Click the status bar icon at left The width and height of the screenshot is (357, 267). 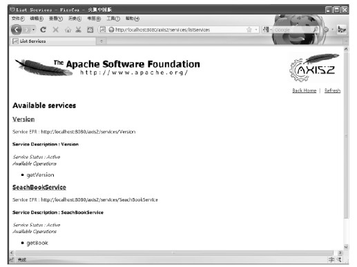point(12,259)
